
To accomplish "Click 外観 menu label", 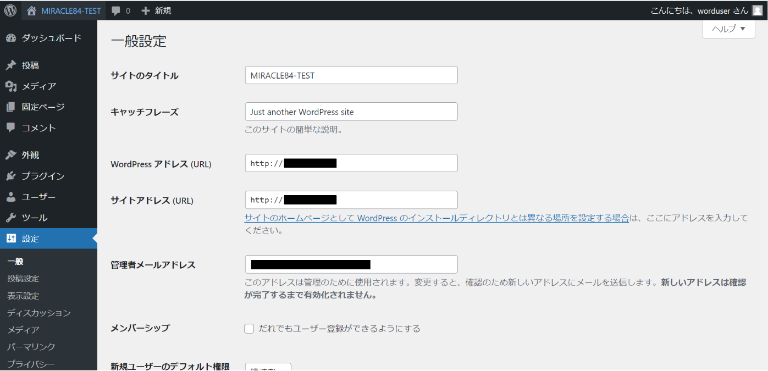I will pyautogui.click(x=30, y=155).
